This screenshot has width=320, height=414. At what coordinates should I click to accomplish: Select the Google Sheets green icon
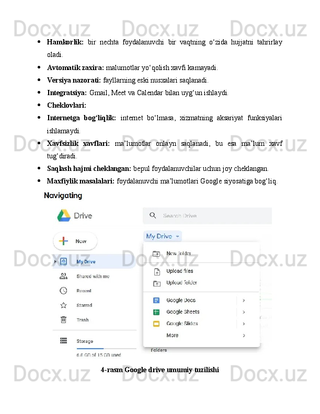pyautogui.click(x=156, y=312)
